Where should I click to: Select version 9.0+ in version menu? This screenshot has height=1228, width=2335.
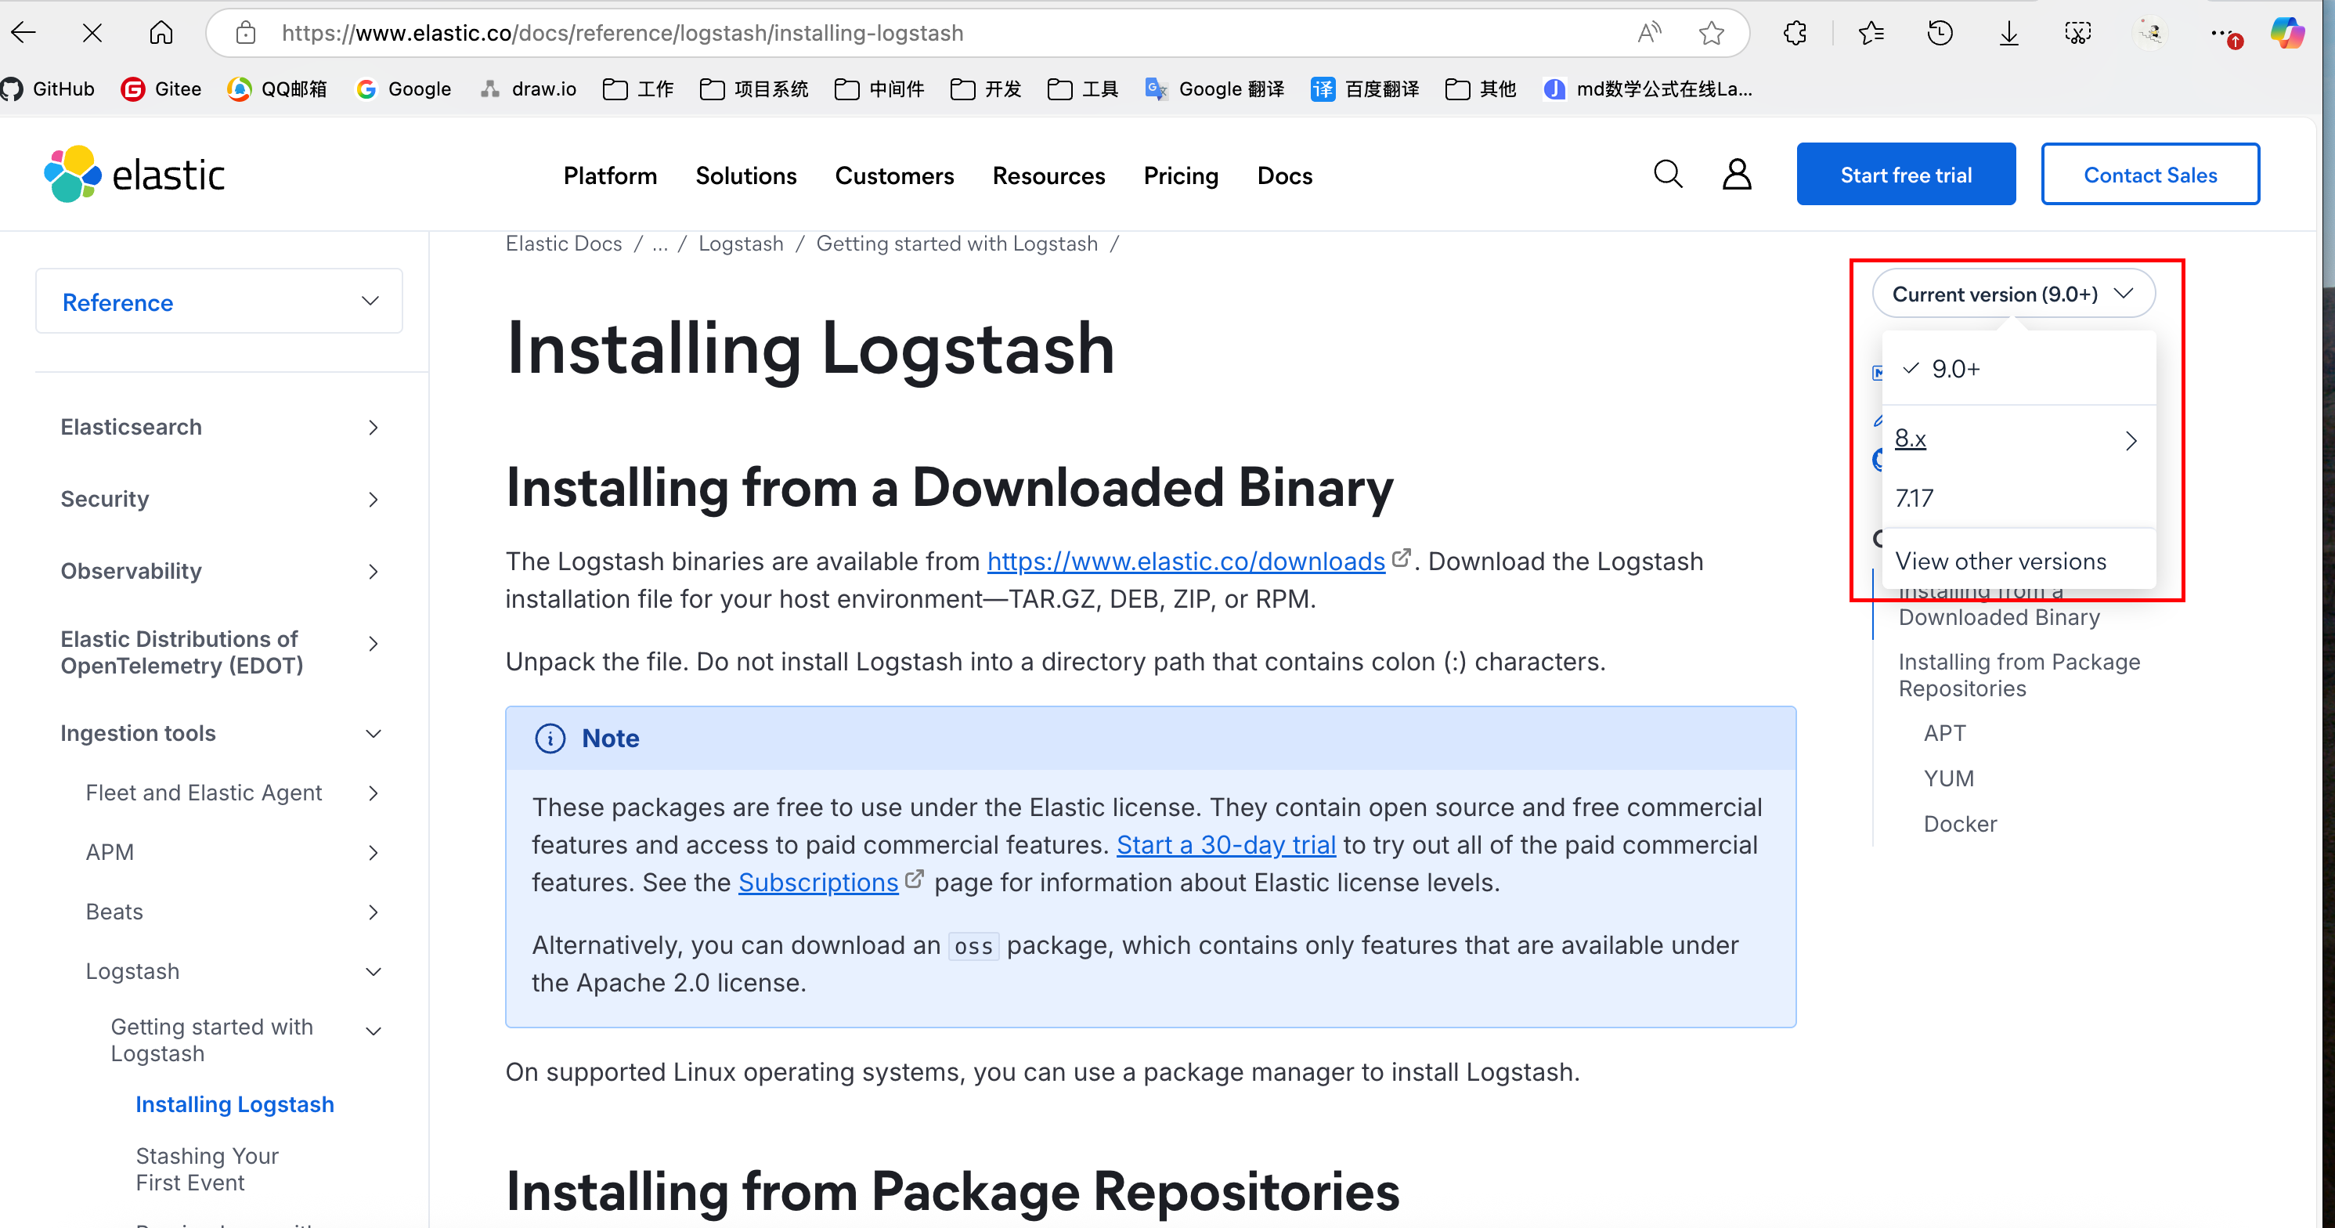pos(2019,369)
